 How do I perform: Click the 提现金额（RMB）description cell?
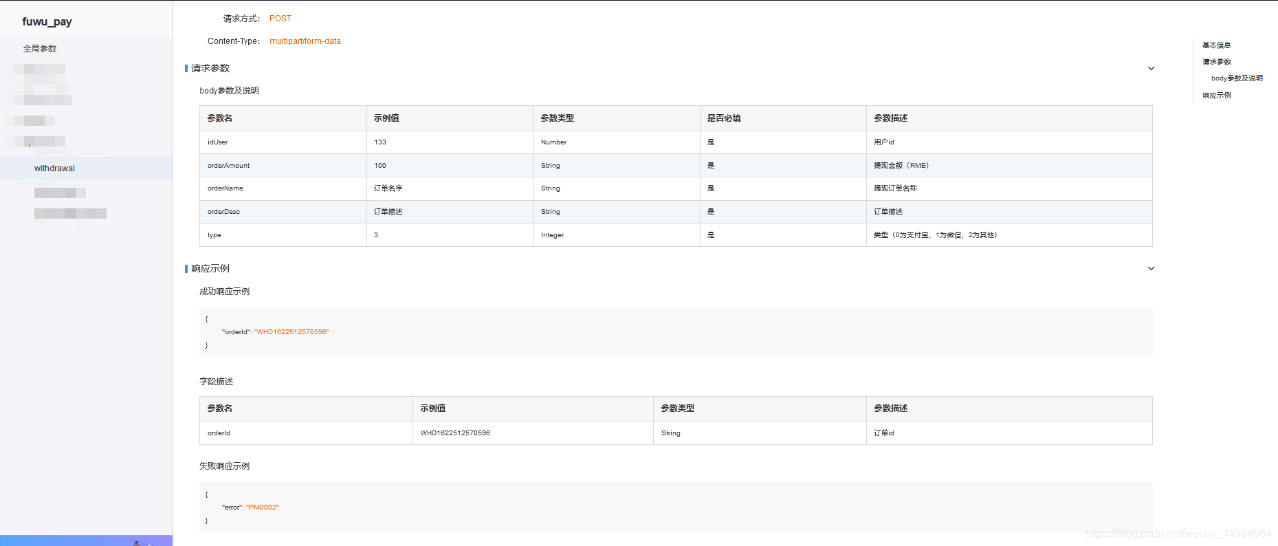click(x=1009, y=166)
